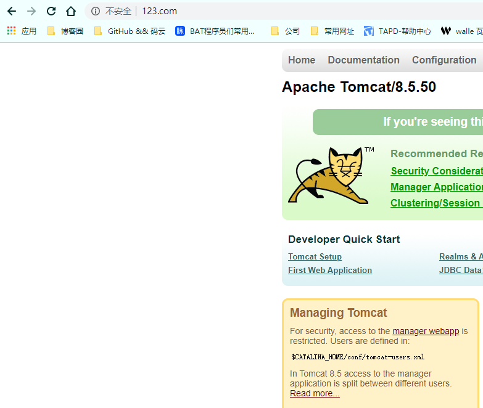The width and height of the screenshot is (483, 408).
Task: Open the Tomcat Setup link
Action: pyautogui.click(x=315, y=256)
